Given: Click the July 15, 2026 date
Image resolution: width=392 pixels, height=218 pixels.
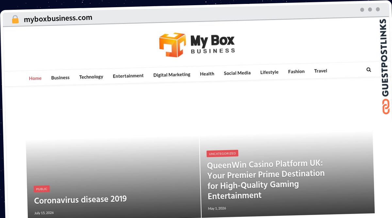Looking at the screenshot, I should tap(44, 213).
